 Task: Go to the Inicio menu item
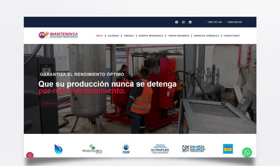pyautogui.click(x=100, y=36)
